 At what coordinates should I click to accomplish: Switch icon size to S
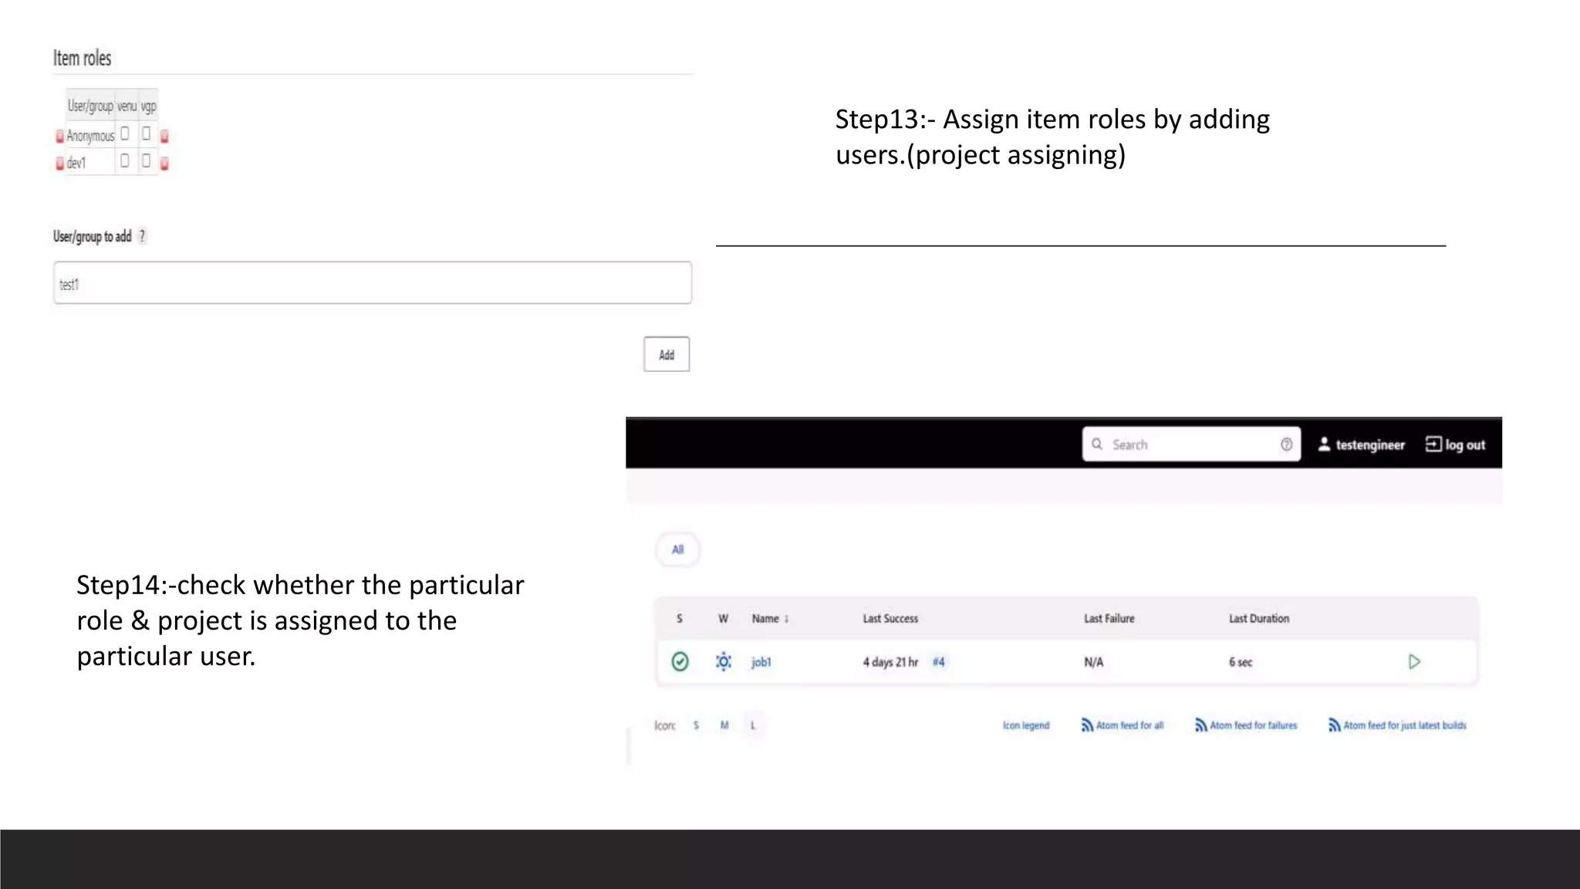pyautogui.click(x=696, y=725)
